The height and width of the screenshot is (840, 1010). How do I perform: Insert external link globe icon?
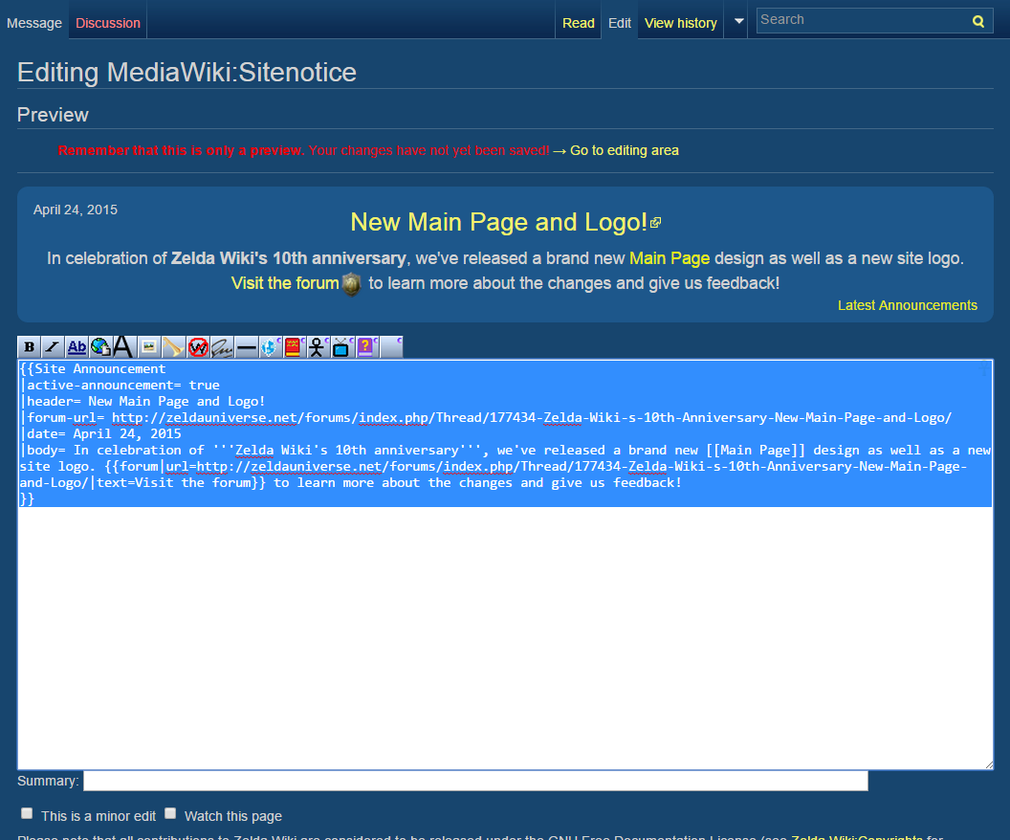click(100, 347)
